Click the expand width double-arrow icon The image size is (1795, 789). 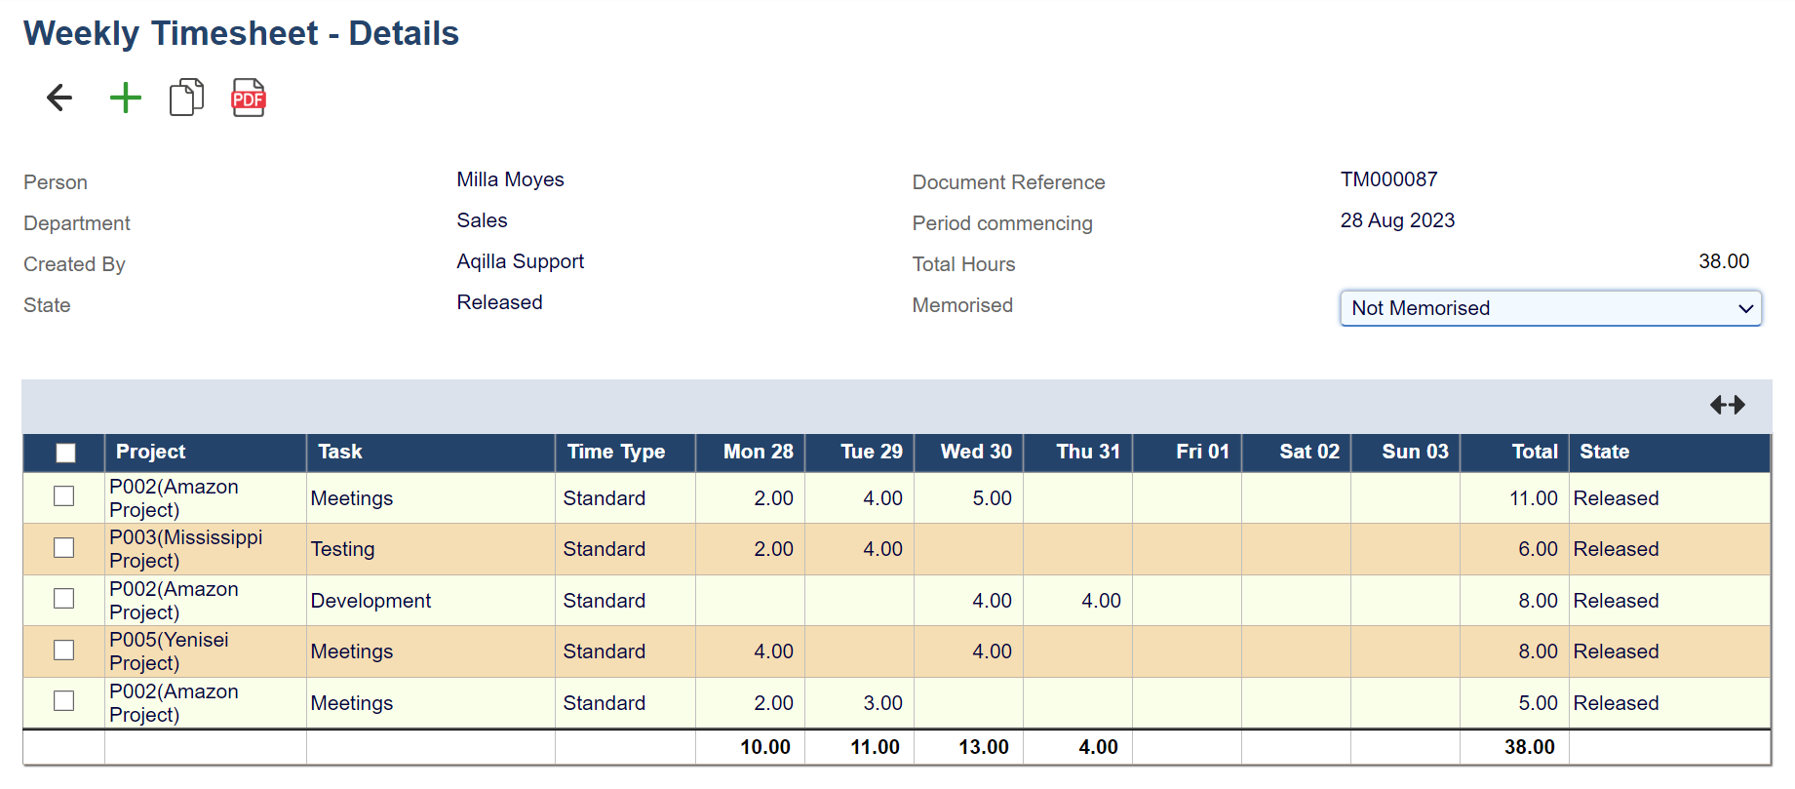coord(1727,405)
